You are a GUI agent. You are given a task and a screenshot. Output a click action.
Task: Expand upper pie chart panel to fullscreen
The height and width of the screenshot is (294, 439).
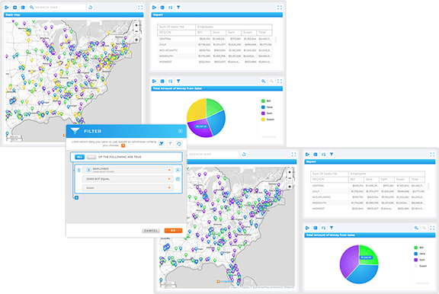click(x=280, y=81)
